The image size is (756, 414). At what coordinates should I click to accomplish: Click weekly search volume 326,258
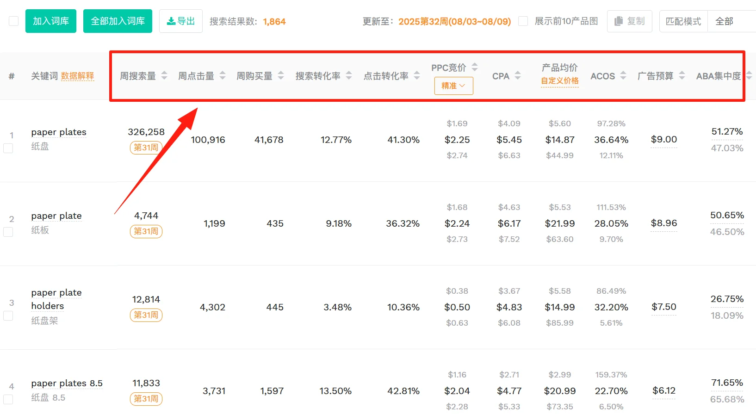point(146,132)
